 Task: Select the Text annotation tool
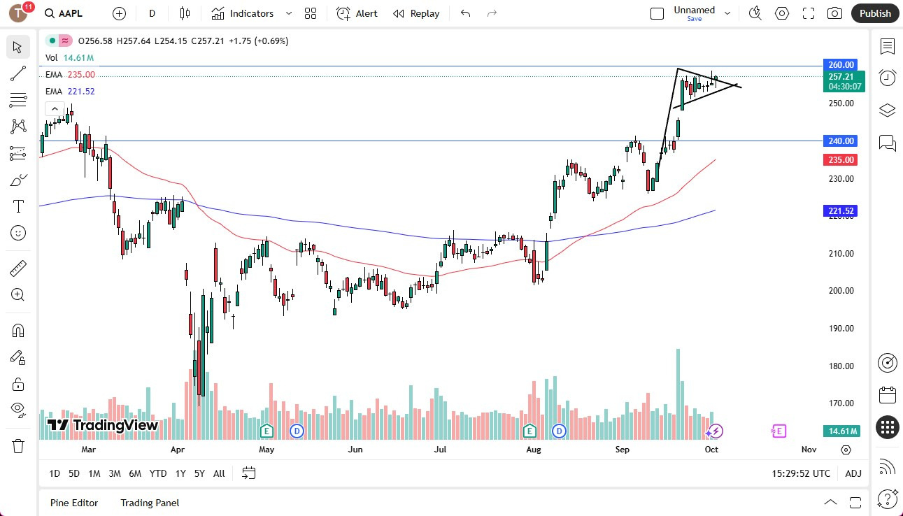pos(17,206)
